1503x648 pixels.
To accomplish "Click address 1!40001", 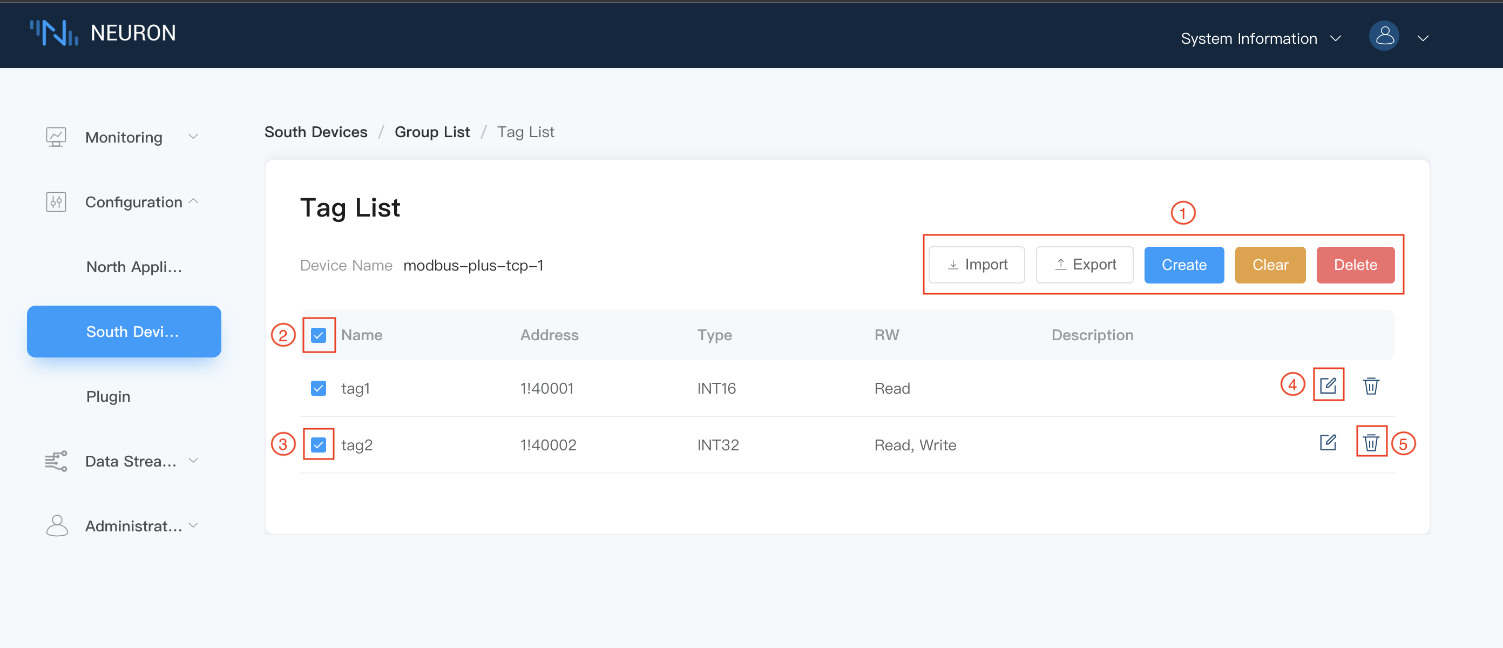I will tap(547, 388).
